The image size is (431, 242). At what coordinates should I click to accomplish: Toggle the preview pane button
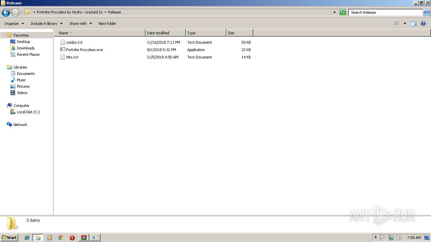click(x=414, y=24)
